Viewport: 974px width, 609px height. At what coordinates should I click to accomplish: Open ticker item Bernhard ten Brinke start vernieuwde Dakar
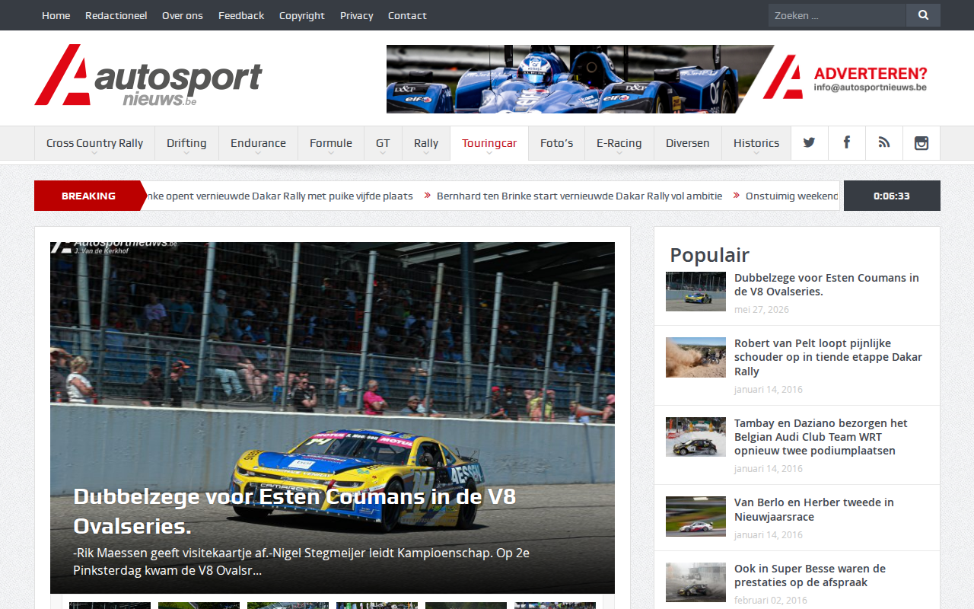[579, 196]
